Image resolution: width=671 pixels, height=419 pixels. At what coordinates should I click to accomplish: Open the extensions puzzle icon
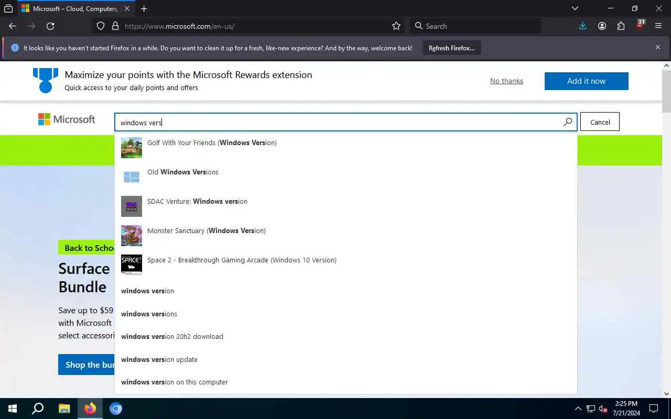coord(621,26)
